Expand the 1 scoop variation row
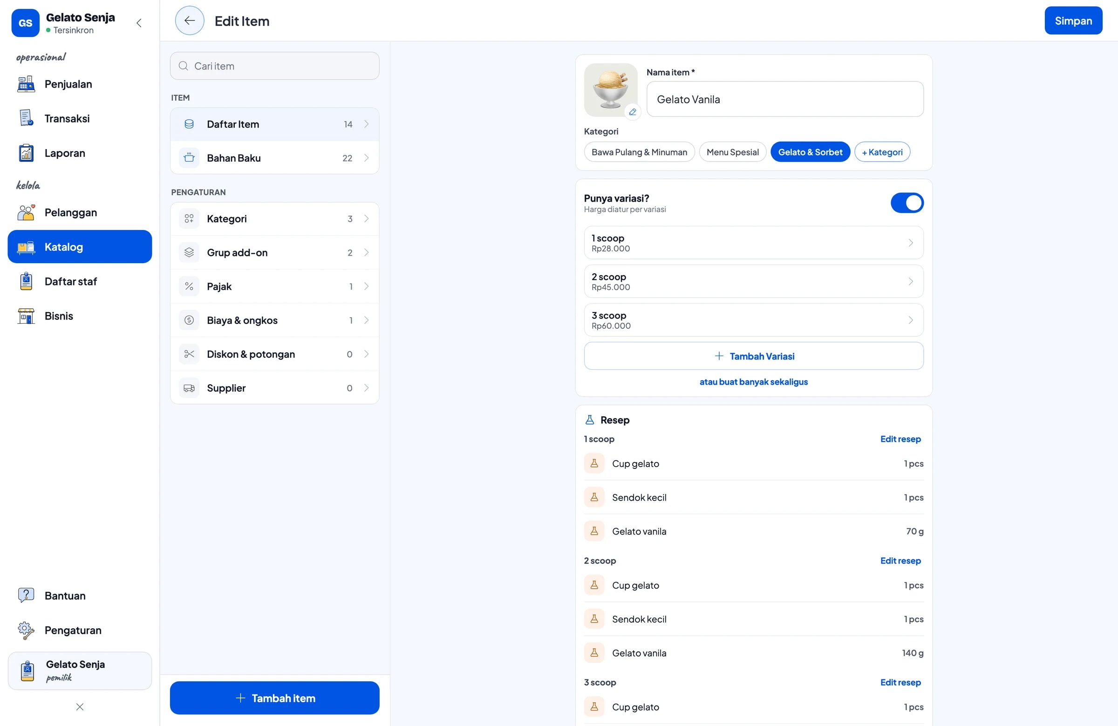 [753, 243]
